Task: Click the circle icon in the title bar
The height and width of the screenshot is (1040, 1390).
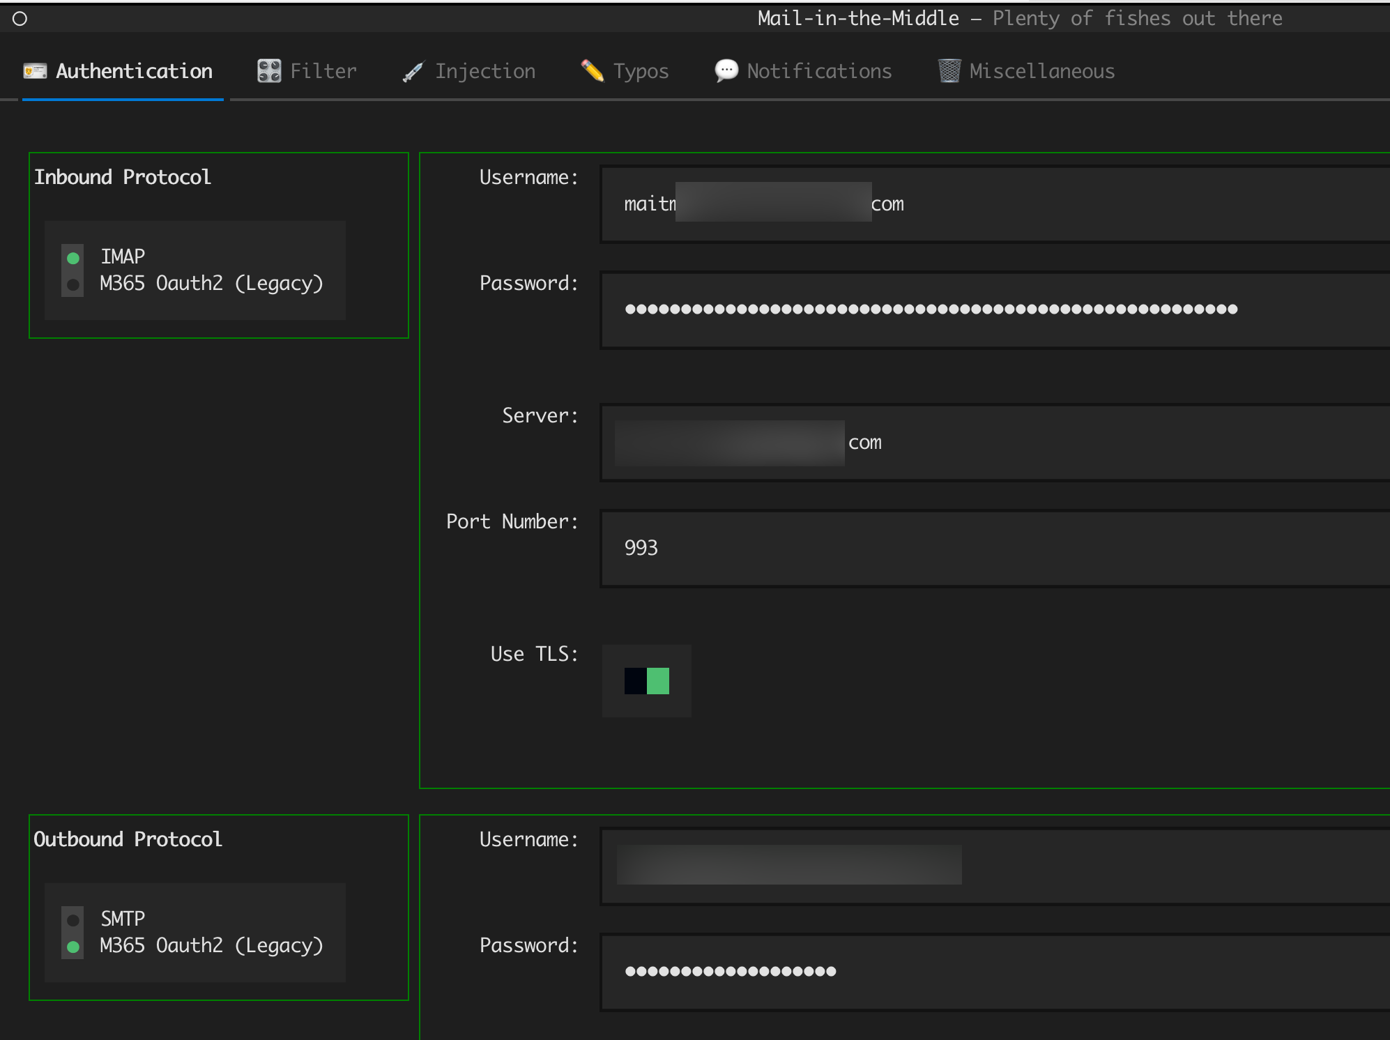Action: pos(20,19)
